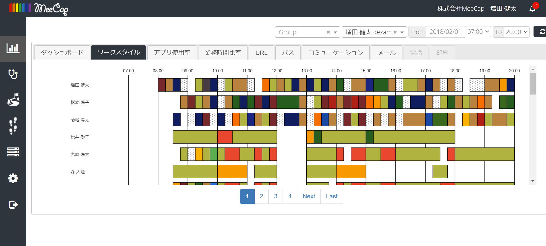This screenshot has width=546, height=246.
Task: Open the server list sidebar icon
Action: click(x=13, y=152)
